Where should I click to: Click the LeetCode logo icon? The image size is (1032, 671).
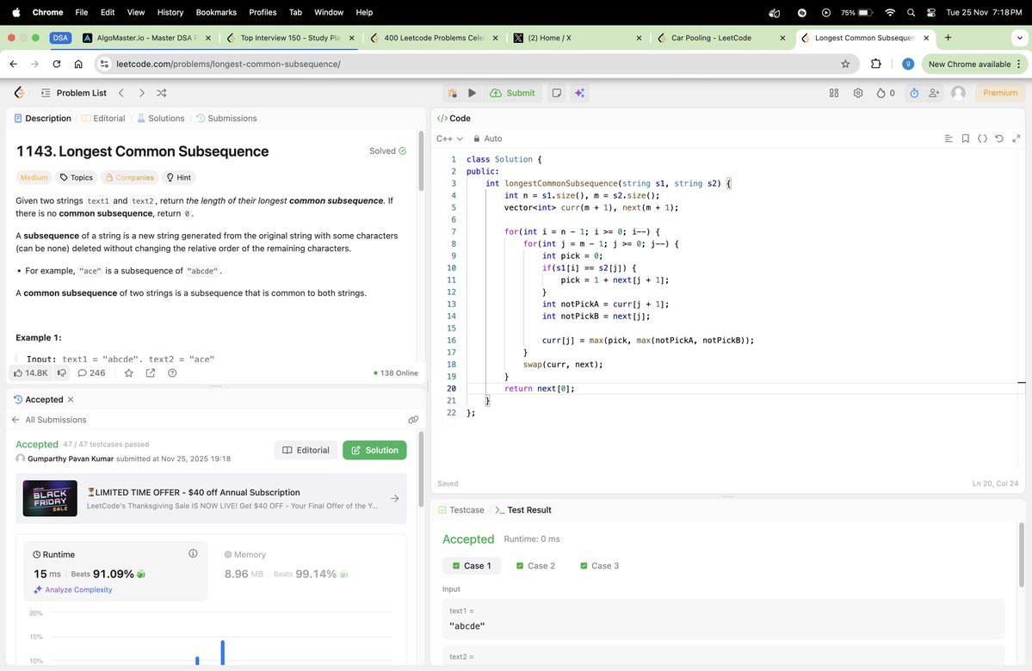20,93
